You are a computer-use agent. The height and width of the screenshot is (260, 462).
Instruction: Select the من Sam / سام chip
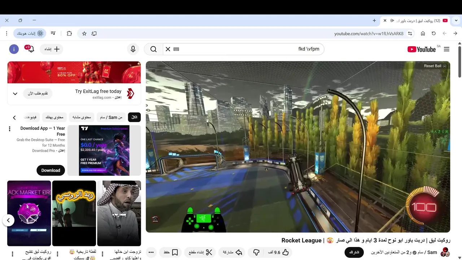coord(111,117)
